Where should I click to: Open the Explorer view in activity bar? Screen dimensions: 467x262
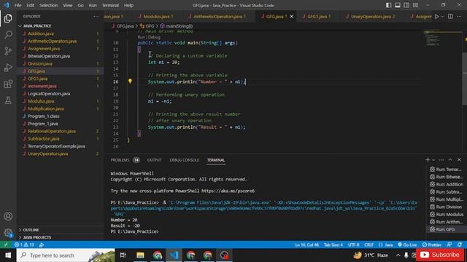pyautogui.click(x=8, y=18)
